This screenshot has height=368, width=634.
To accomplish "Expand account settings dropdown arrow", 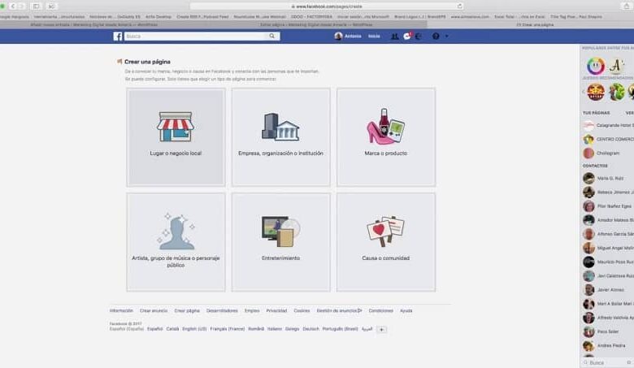I will point(447,37).
